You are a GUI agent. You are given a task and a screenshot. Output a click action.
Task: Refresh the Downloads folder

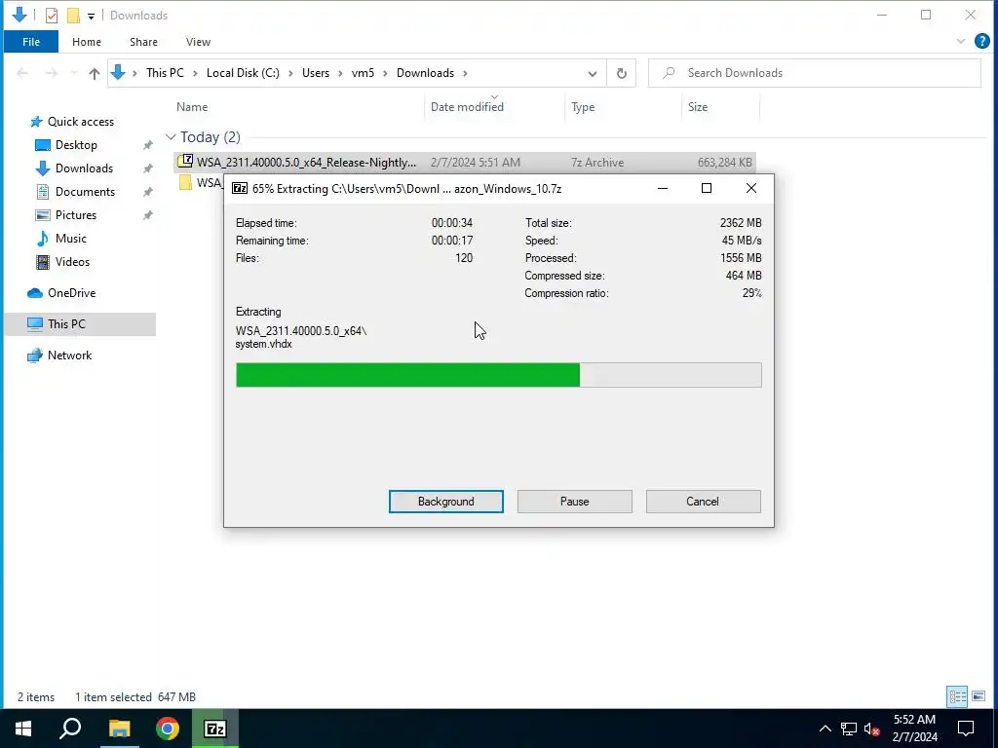pos(621,73)
